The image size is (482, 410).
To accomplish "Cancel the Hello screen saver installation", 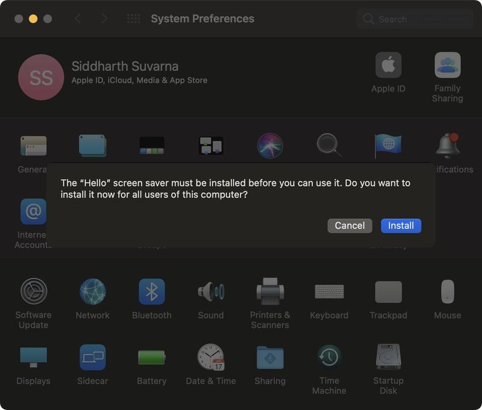I will 350,225.
